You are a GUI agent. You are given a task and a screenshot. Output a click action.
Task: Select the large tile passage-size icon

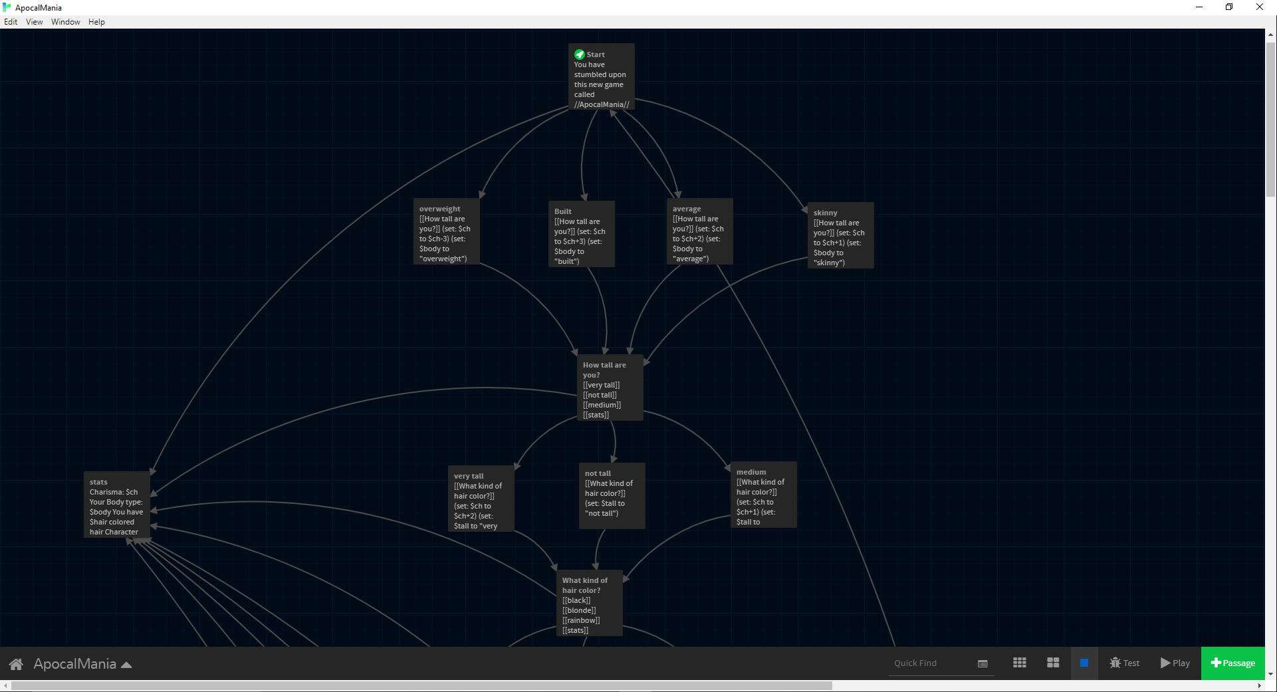point(1053,663)
